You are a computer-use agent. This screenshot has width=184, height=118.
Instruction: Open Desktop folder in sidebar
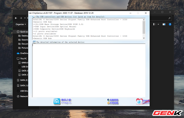[x=23, y=36]
